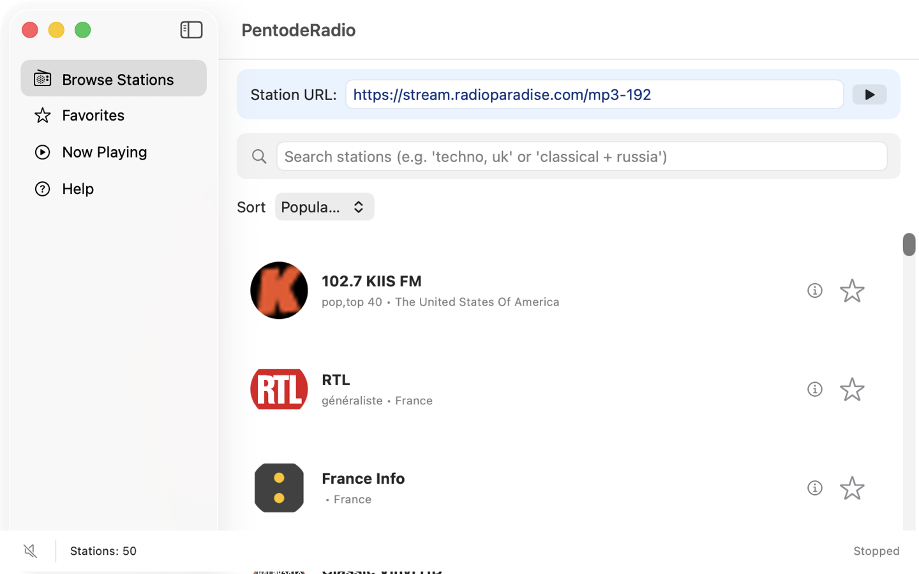Click the France Info station logo
This screenshot has width=919, height=574.
(x=279, y=488)
